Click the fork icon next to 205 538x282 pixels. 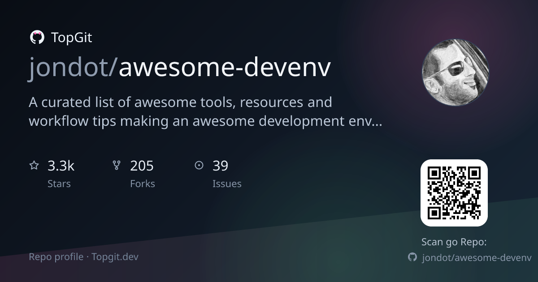[117, 166]
